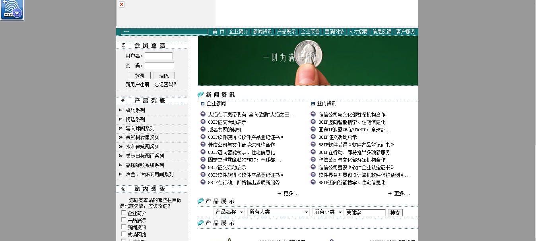
Task: Open the 佳信公司喜获《软件企业认定证书》 article
Action: tap(356, 167)
